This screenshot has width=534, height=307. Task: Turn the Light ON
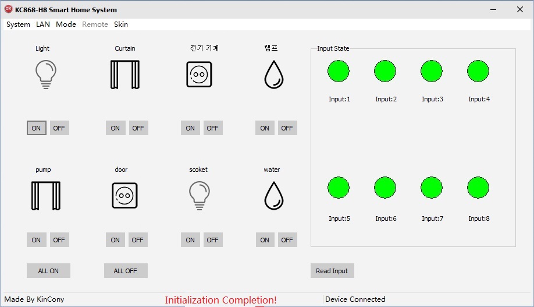(x=36, y=128)
